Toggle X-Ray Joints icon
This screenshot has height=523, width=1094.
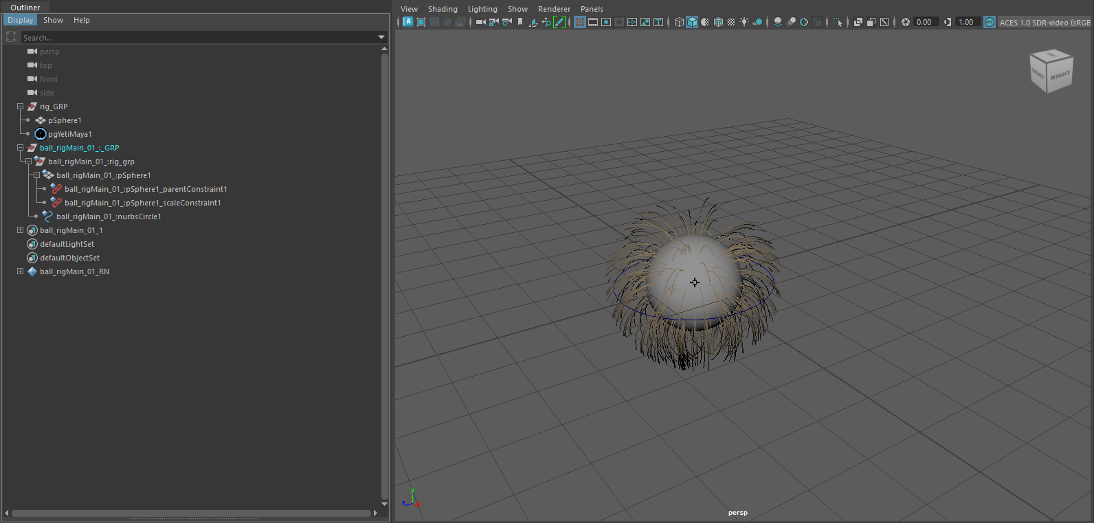point(884,22)
